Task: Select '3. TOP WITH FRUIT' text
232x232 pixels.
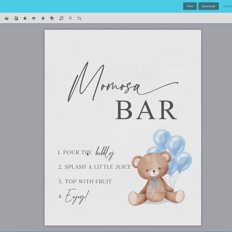Action: click(x=85, y=181)
